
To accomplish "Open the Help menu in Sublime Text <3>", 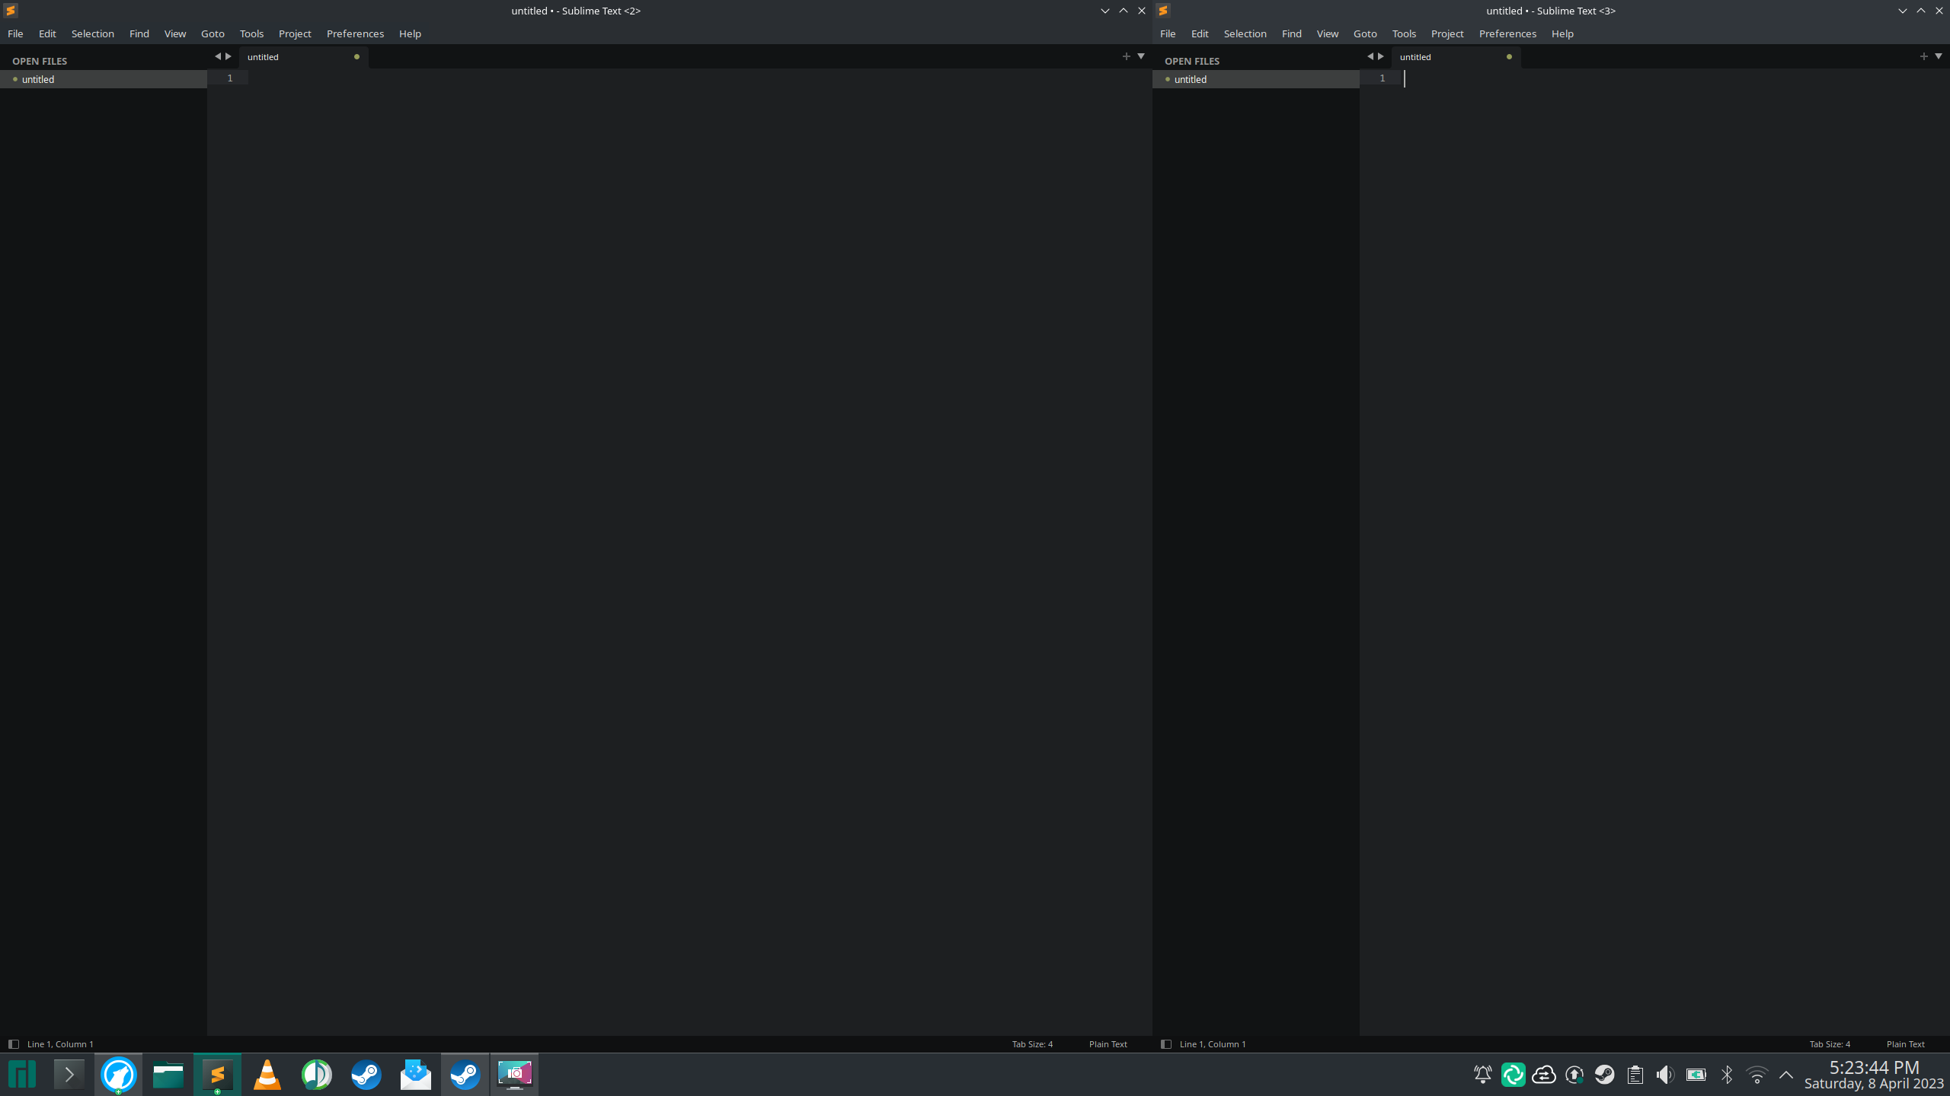I will [1562, 33].
